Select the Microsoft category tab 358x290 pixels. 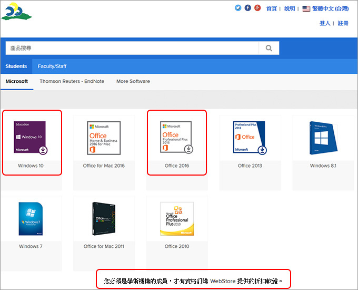point(17,81)
